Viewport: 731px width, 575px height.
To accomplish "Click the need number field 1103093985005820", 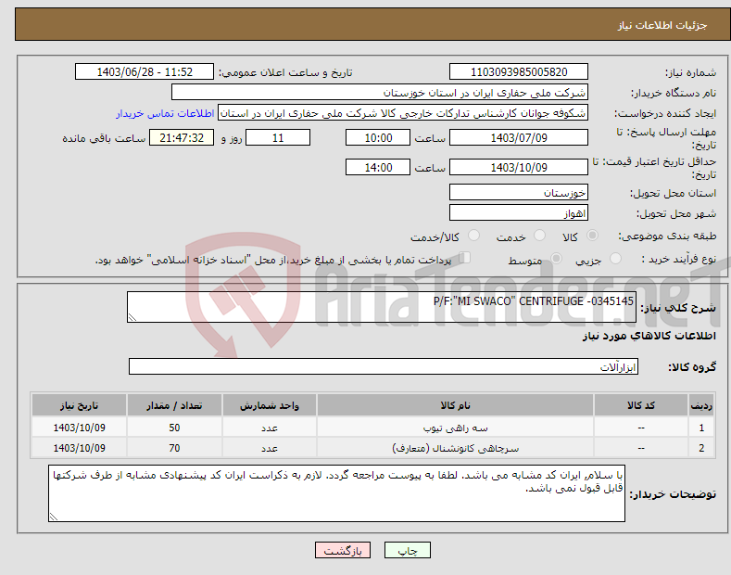I will (x=519, y=72).
